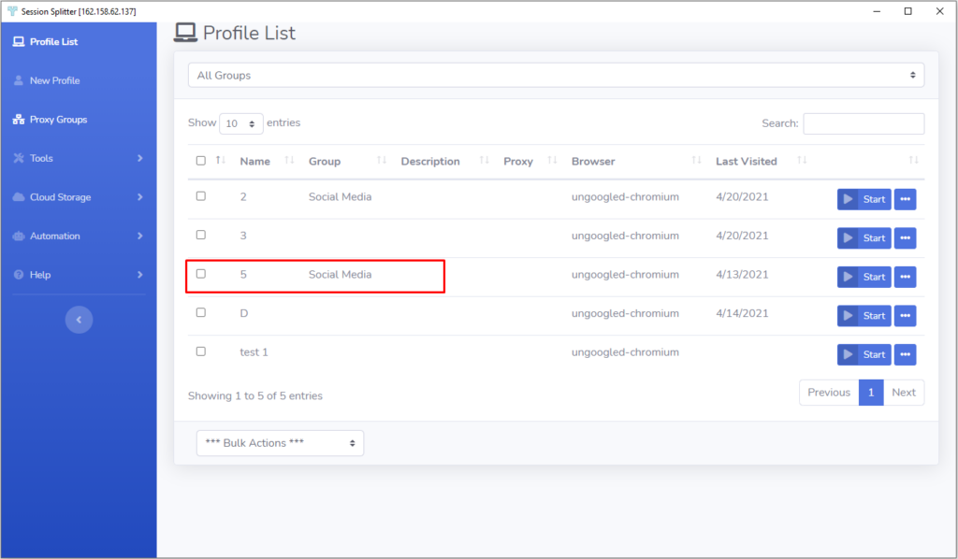Go to Next page
Viewport: 958px width, 559px height.
point(904,393)
